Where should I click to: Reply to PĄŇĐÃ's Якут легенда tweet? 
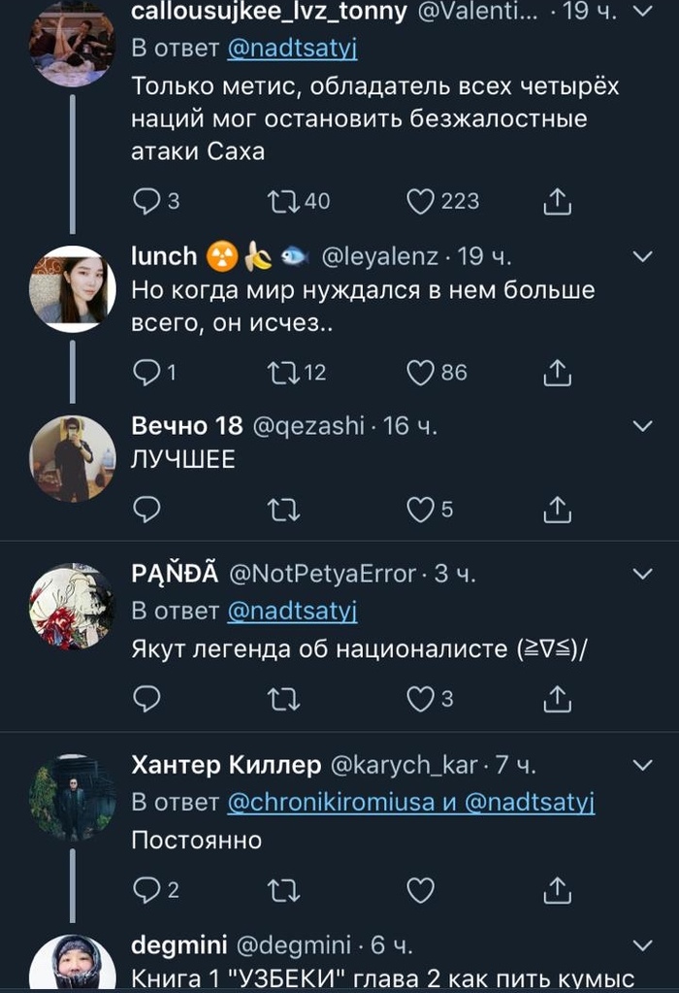(x=145, y=698)
